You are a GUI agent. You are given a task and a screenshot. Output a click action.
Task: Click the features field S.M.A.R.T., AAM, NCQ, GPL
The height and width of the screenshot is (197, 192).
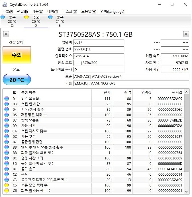[x=131, y=83]
